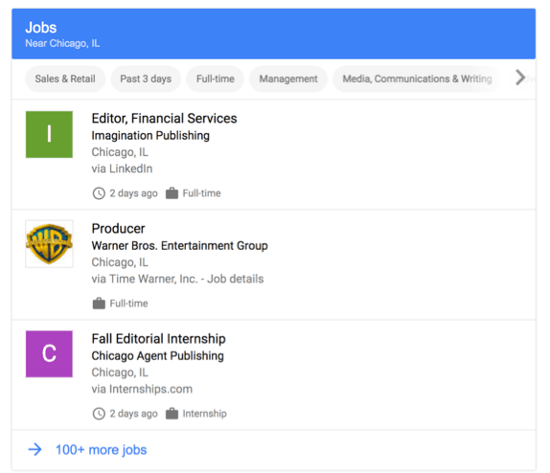The width and height of the screenshot is (550, 473).
Task: Open the Producer job title
Action: click(x=118, y=229)
